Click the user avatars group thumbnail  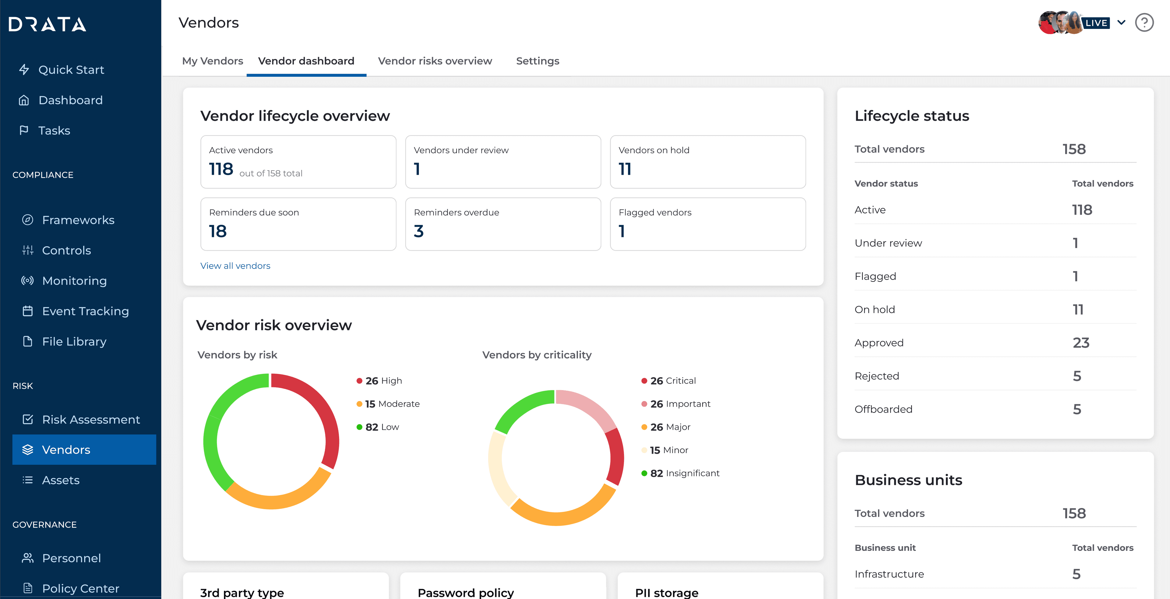tap(1061, 23)
